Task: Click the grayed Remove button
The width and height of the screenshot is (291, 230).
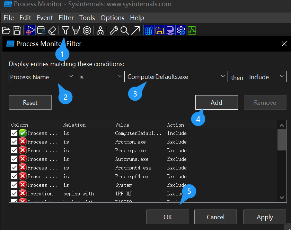Action: pos(265,102)
